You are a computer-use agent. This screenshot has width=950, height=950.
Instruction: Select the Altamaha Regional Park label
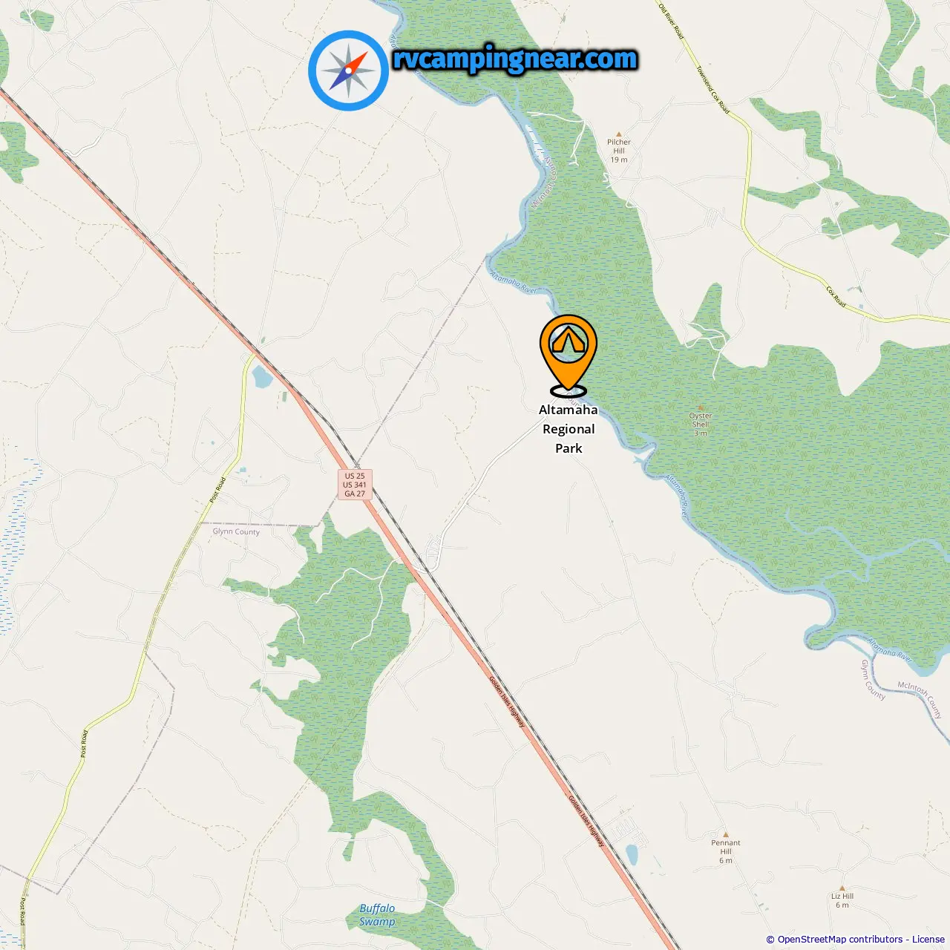pyautogui.click(x=569, y=429)
